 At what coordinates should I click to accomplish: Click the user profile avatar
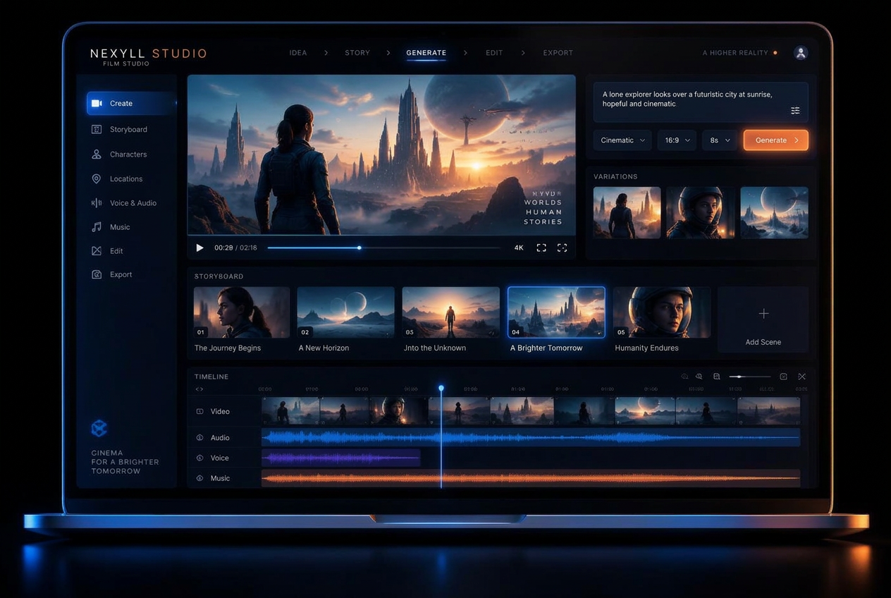(x=800, y=53)
